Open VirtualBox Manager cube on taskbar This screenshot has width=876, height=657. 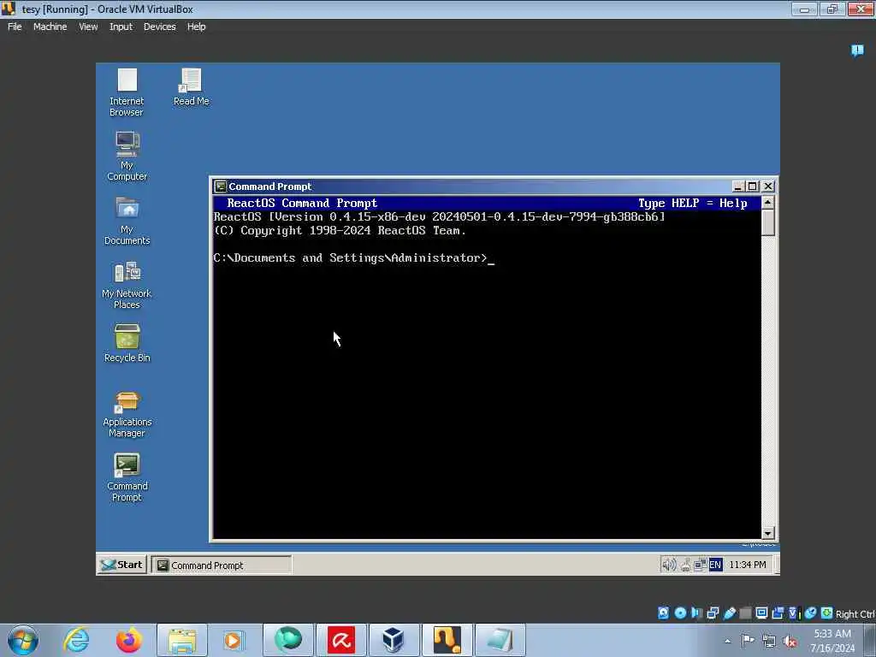click(394, 640)
